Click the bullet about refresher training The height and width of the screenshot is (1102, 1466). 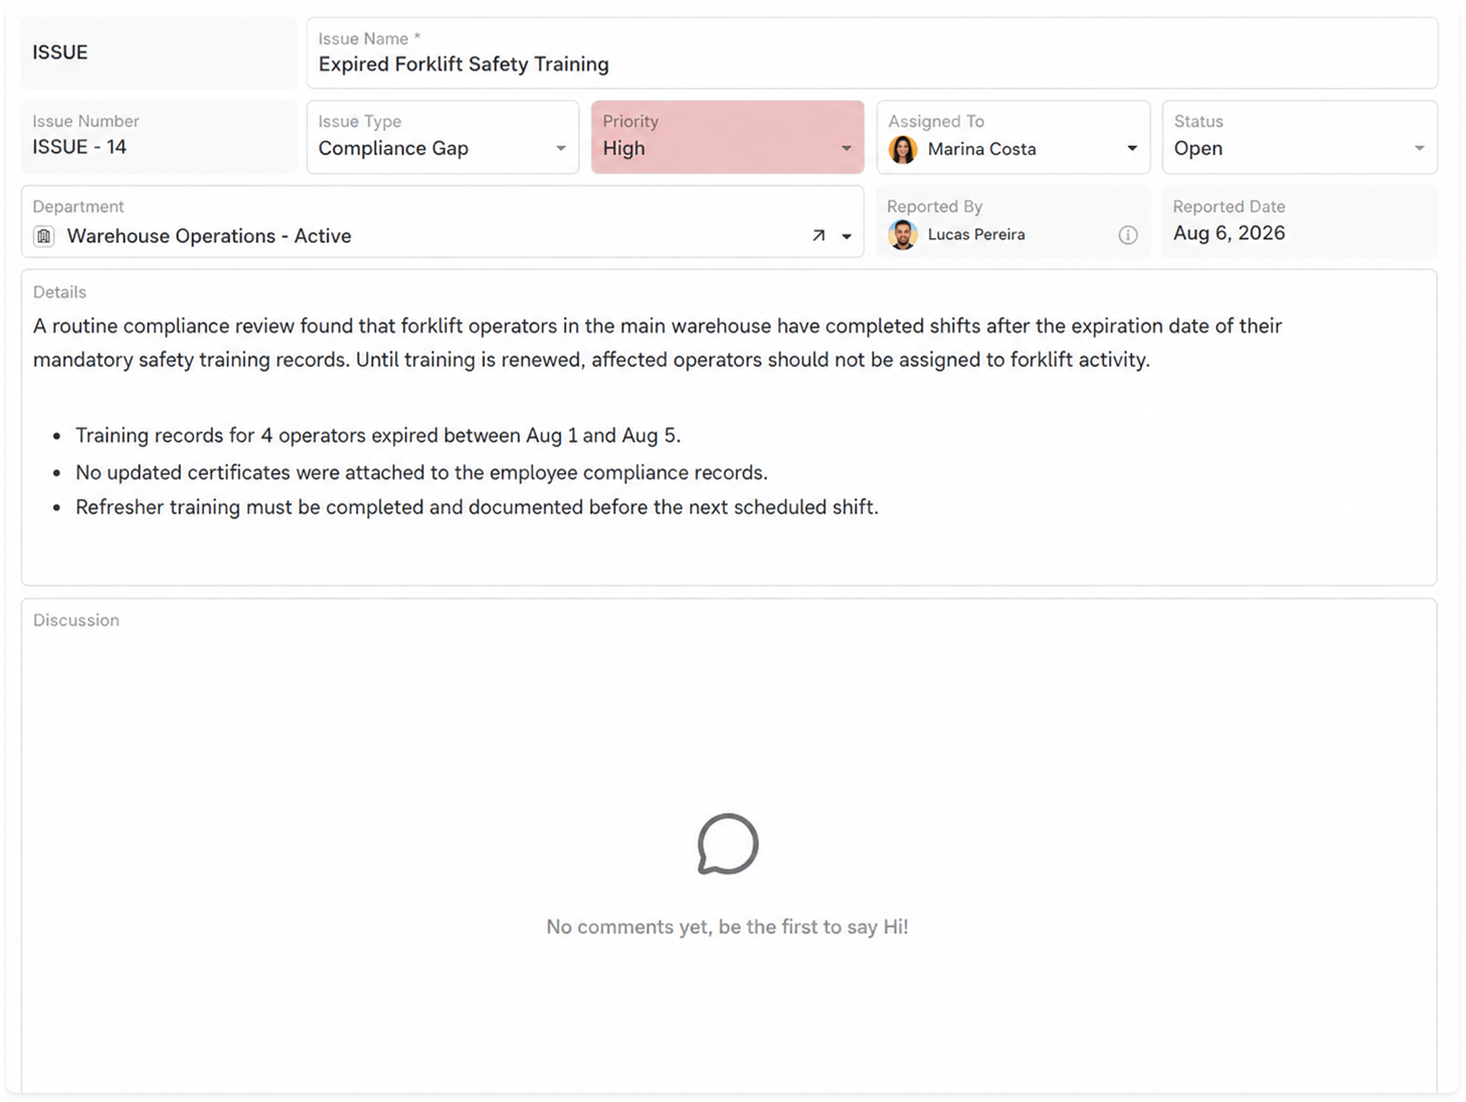(477, 507)
